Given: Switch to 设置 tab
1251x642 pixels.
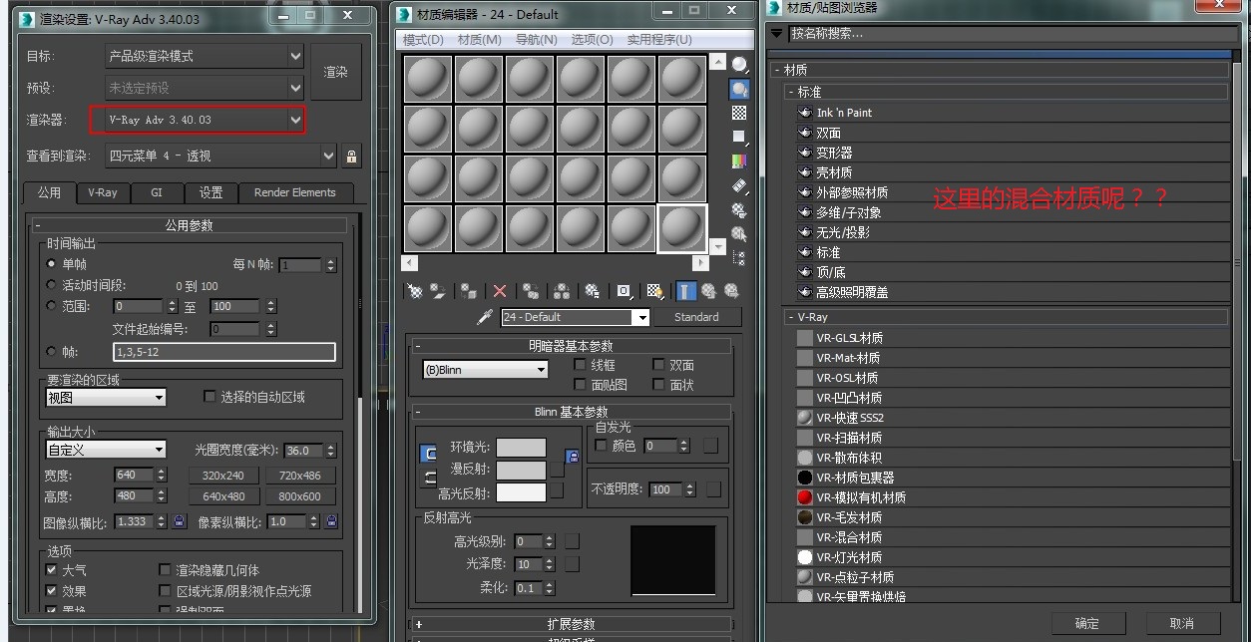Looking at the screenshot, I should click(x=210, y=192).
